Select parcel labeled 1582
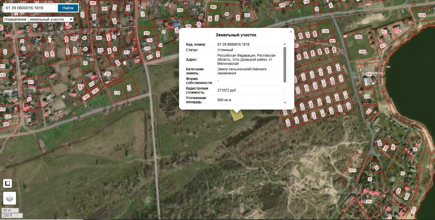Image resolution: width=435 pixels, height=220 pixels. (86, 96)
